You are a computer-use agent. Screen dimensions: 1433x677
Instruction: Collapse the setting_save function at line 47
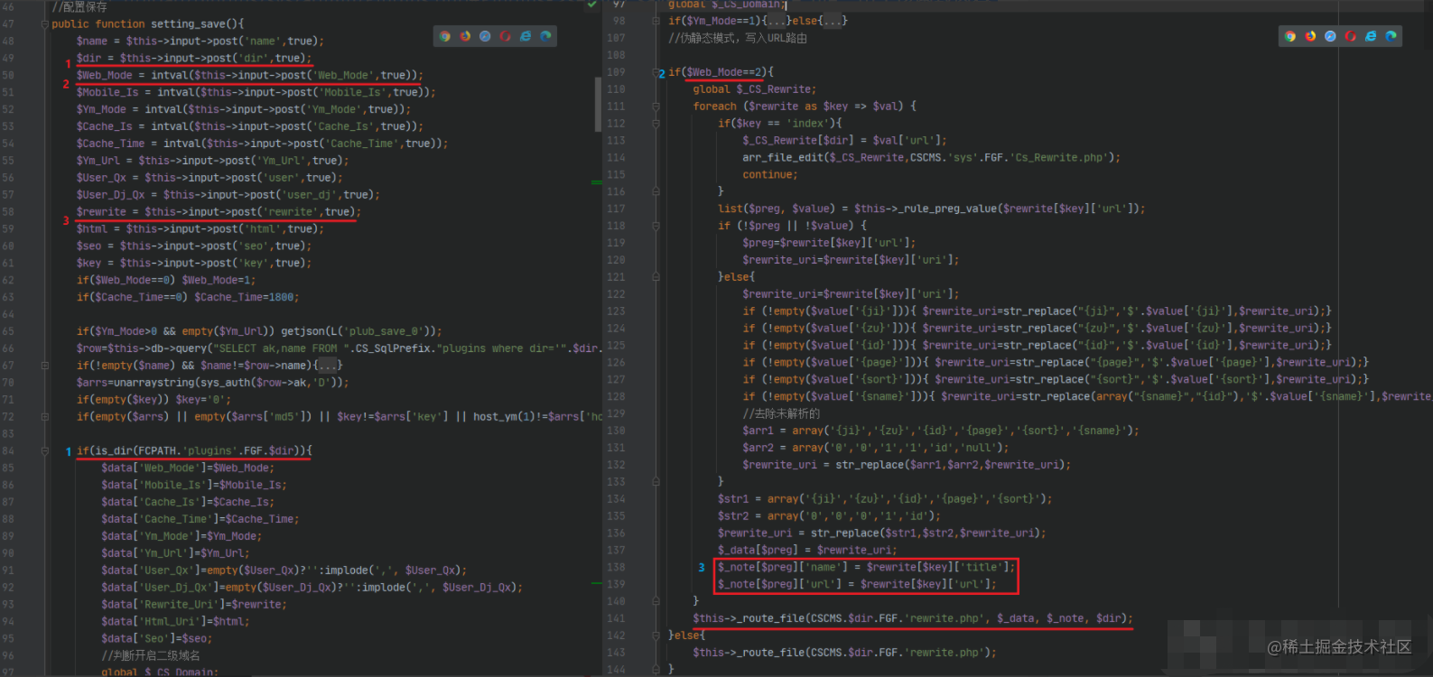44,24
